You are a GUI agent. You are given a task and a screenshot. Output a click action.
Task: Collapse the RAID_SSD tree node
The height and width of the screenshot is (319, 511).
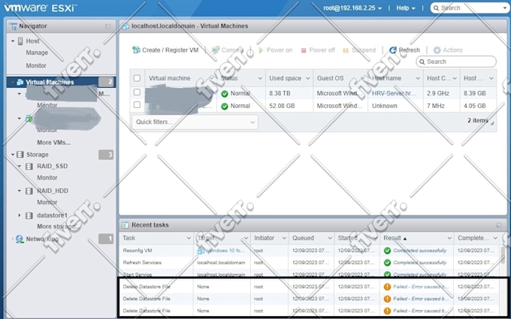pos(20,167)
